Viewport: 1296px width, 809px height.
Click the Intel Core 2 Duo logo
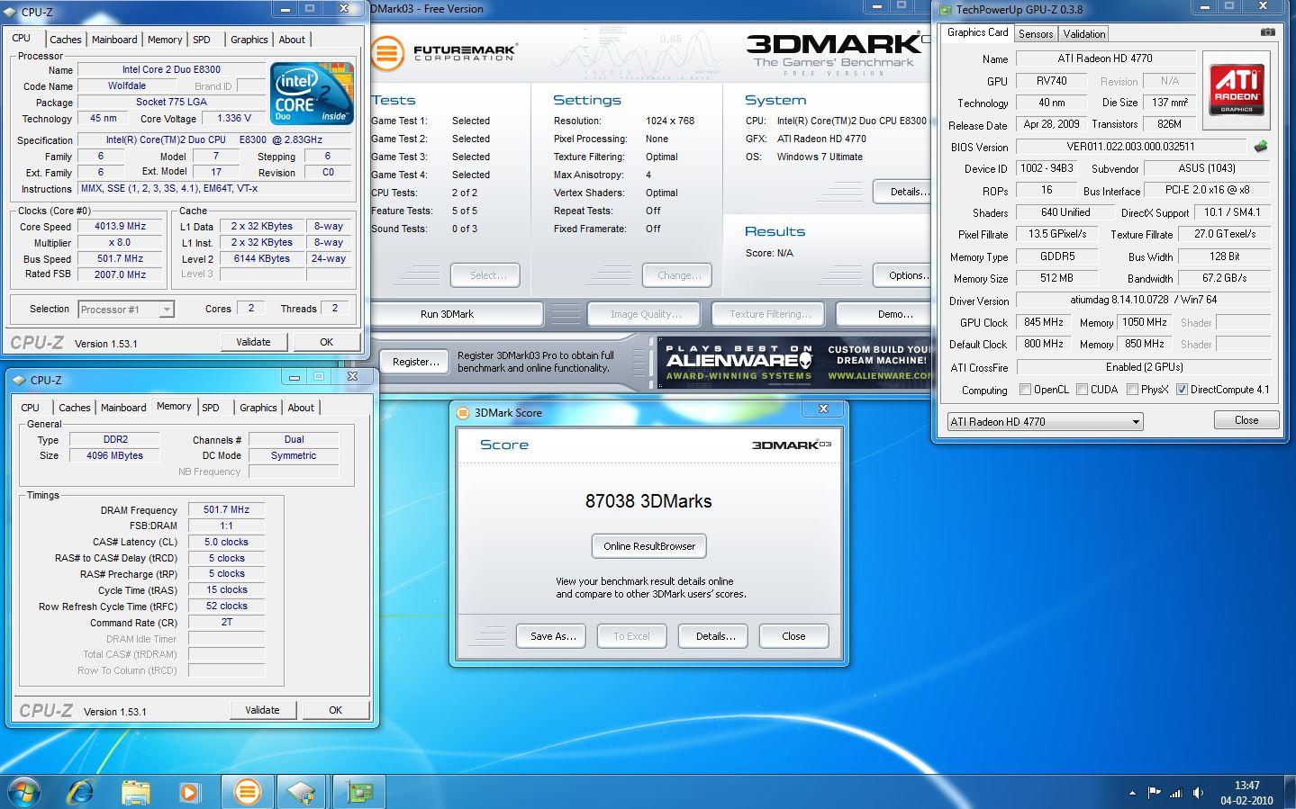pyautogui.click(x=312, y=94)
